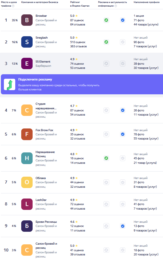This screenshot has height=259, width=163.
Task: Click the help icon next to 'информации'
Action: click(116, 6)
